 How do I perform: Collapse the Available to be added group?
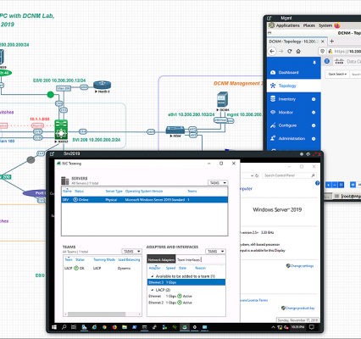point(153,276)
